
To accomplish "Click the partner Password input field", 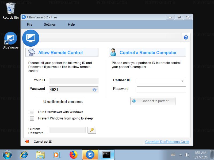I will tap(161, 90).
